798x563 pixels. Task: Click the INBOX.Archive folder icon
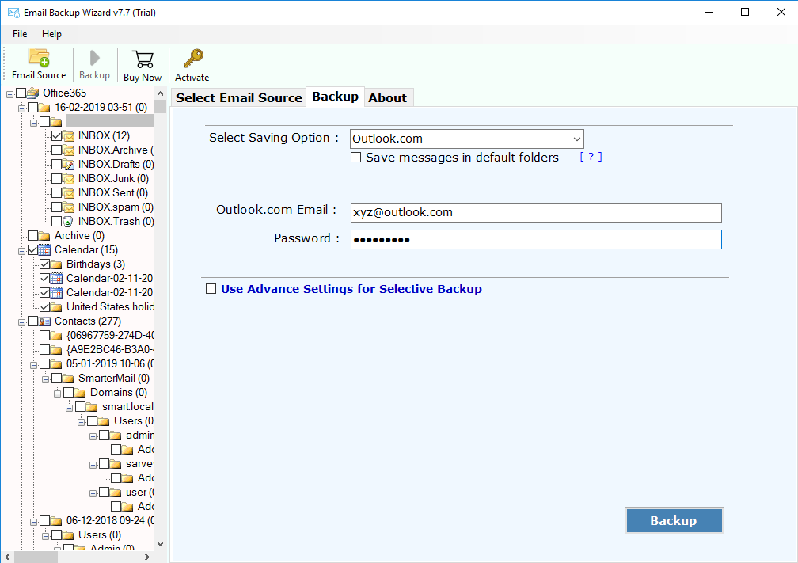click(68, 150)
